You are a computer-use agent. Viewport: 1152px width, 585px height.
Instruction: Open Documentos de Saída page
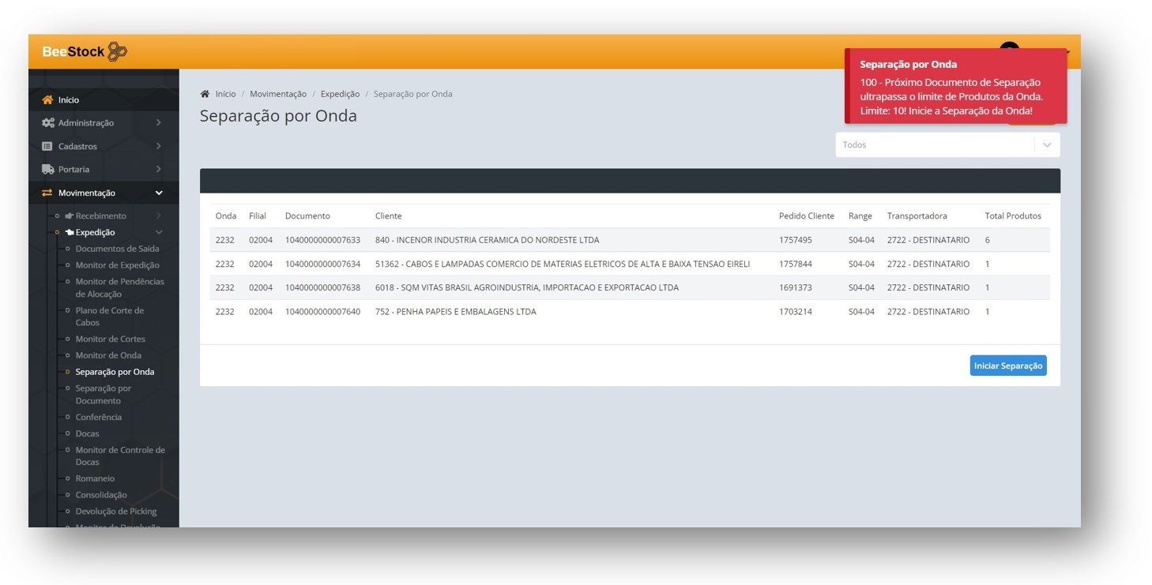coord(117,249)
